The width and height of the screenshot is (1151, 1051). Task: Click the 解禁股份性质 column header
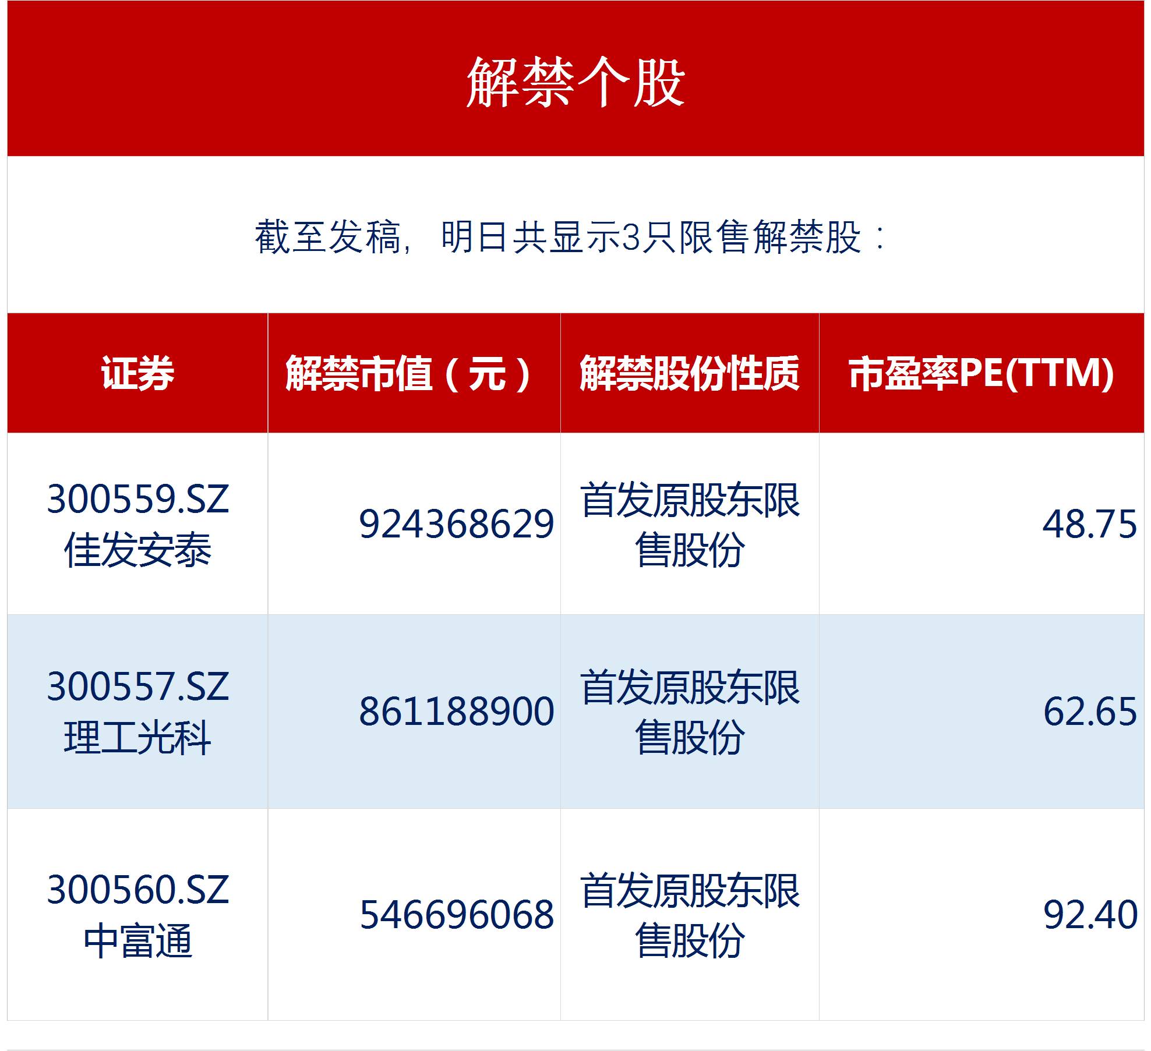690,373
